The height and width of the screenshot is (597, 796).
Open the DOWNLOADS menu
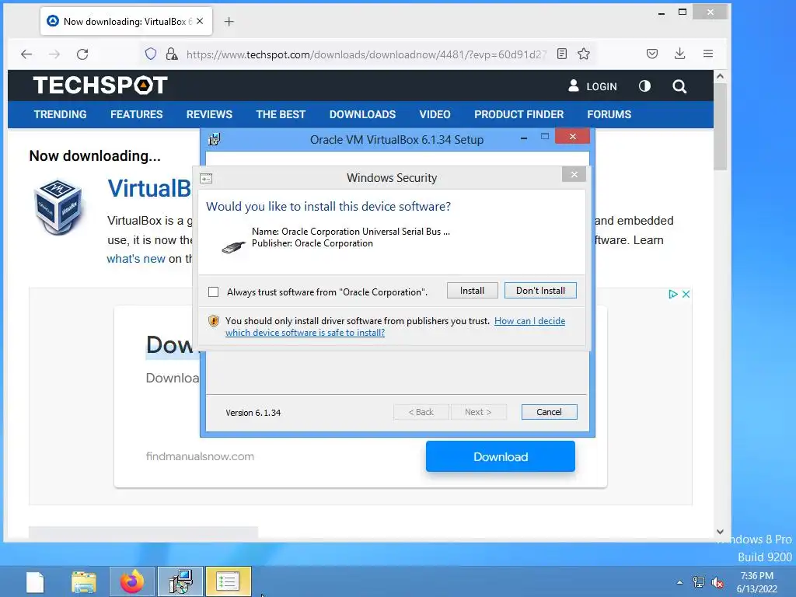tap(362, 114)
